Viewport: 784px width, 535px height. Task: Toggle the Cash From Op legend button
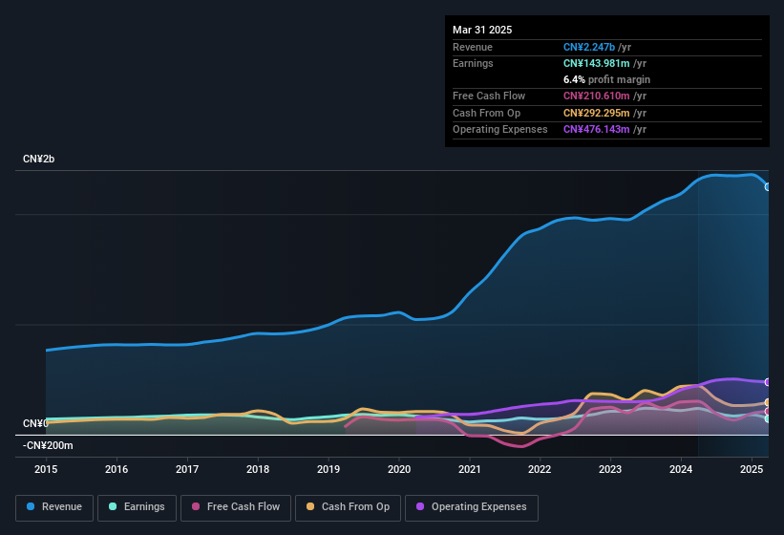[348, 507]
